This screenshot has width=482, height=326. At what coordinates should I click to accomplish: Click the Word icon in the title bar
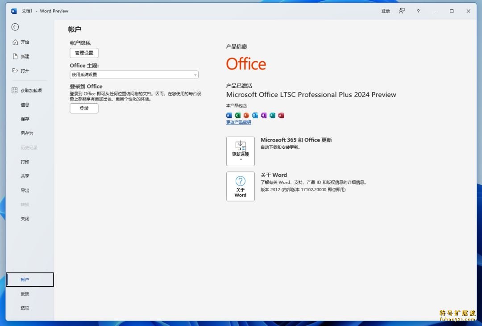point(13,11)
